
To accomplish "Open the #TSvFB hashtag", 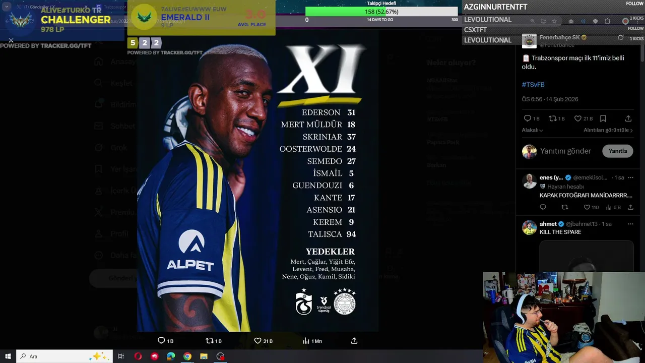I will [533, 84].
